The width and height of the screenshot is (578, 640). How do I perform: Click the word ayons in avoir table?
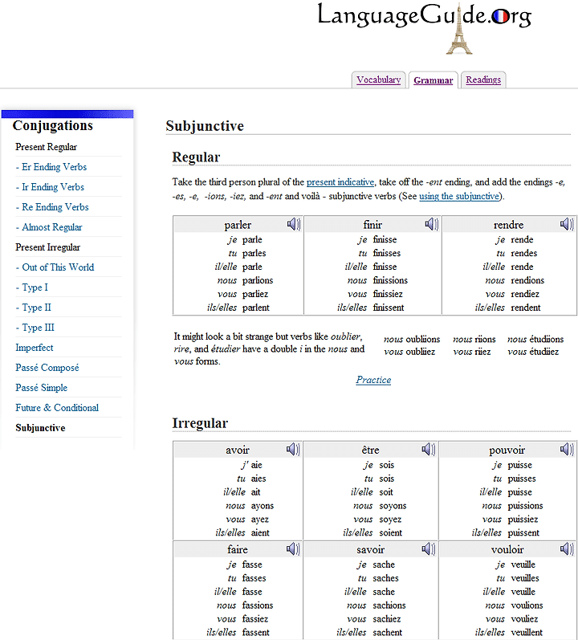click(263, 506)
